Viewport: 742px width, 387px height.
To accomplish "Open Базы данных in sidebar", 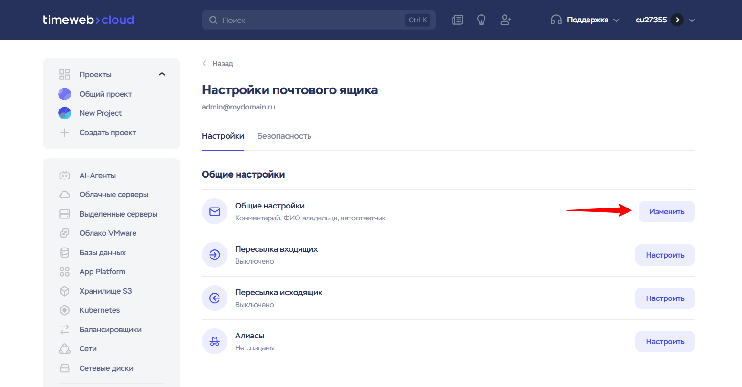I will pyautogui.click(x=103, y=252).
